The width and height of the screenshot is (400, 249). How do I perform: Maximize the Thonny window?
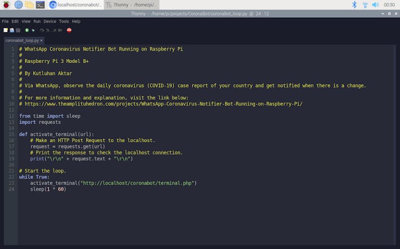click(389, 13)
